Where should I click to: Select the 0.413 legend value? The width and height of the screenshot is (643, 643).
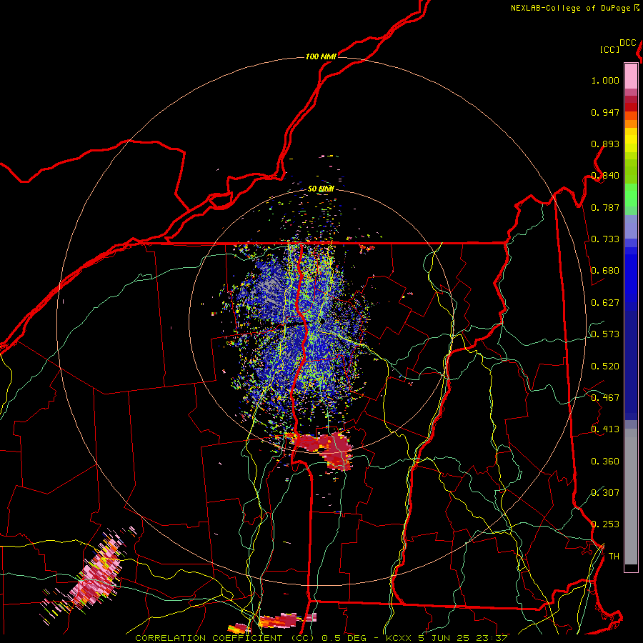[x=605, y=429]
